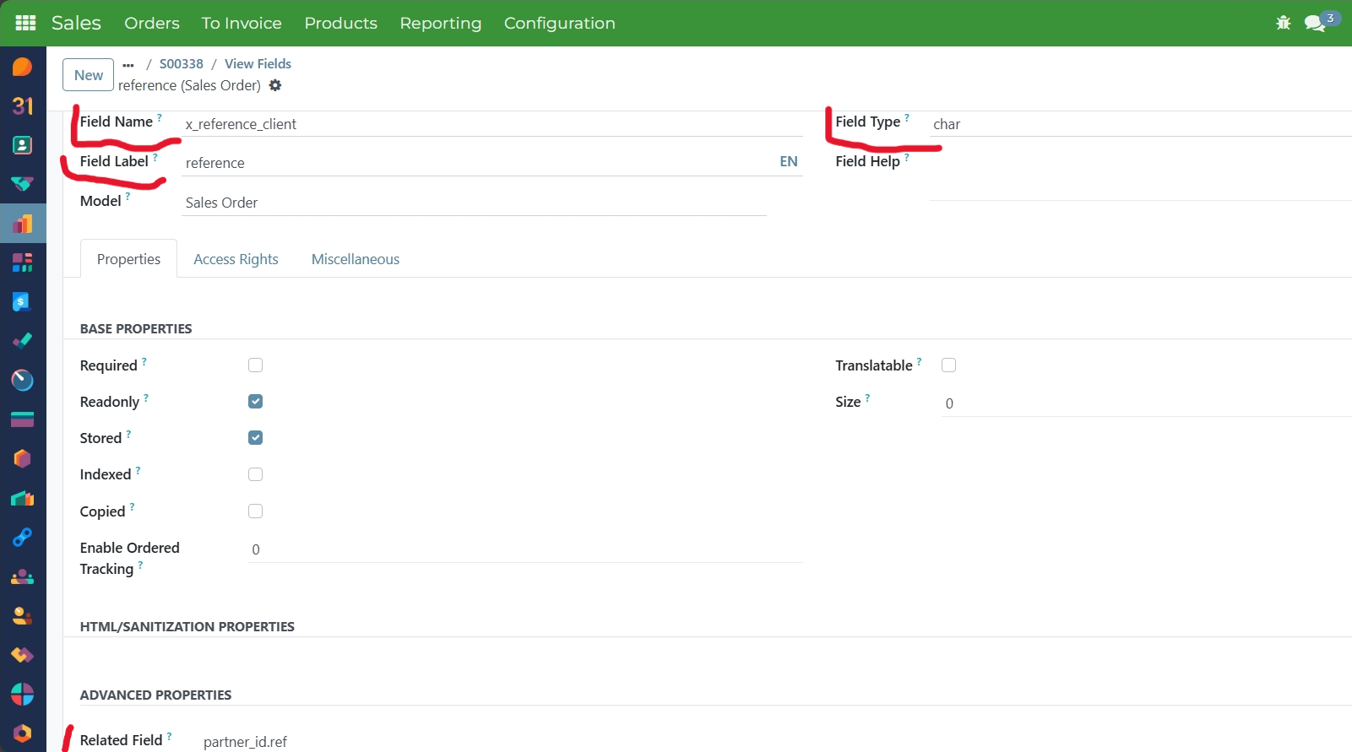The image size is (1352, 752).
Task: Uncheck the Stored checkbox
Action: [256, 438]
